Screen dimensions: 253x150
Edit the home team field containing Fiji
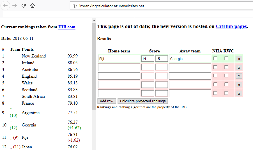(119, 59)
